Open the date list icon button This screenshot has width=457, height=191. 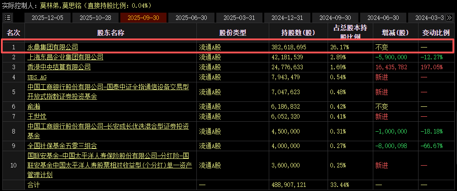click(x=8, y=18)
